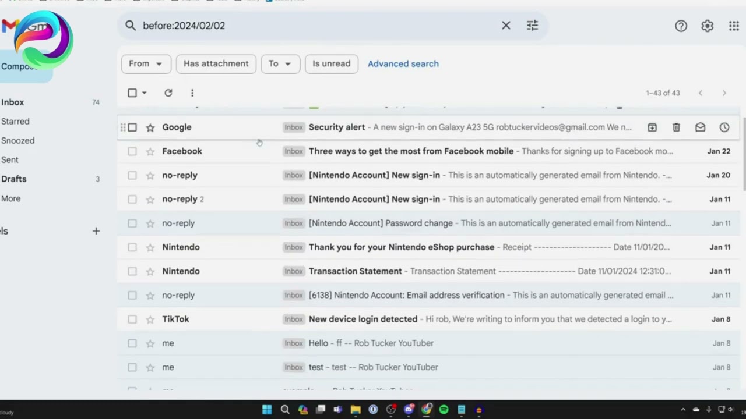
Task: Click into the search field with before:2024/02/02
Action: 318,26
